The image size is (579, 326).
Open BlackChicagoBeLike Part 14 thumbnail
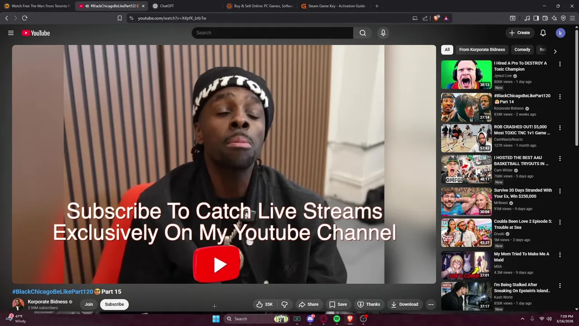tap(466, 107)
